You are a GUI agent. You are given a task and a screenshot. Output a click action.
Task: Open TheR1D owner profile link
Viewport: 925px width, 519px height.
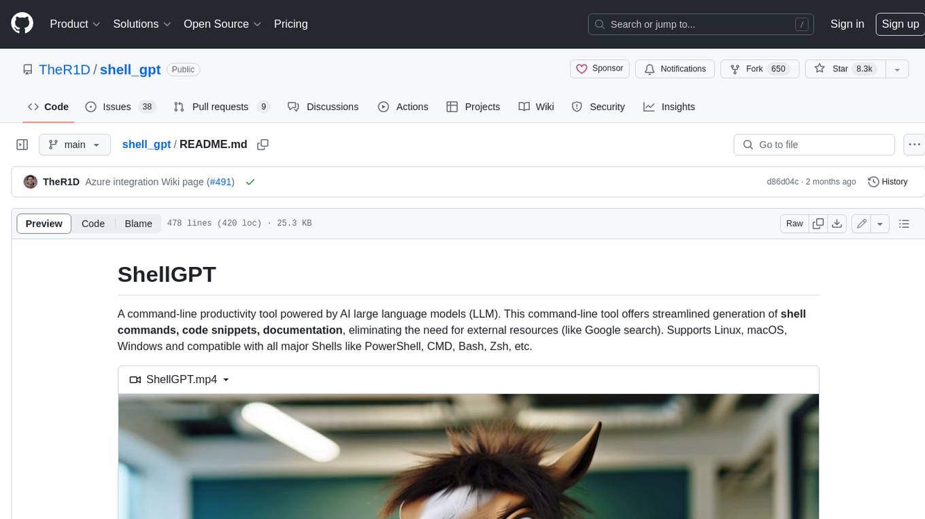65,69
